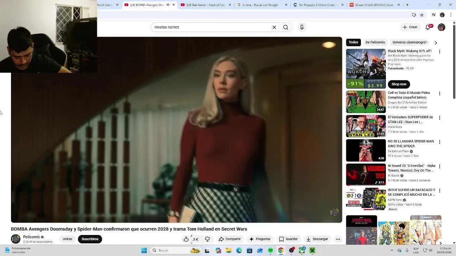Image resolution: width=456 pixels, height=256 pixels.
Task: Click Shop now on Wukong ad
Action: point(399,84)
